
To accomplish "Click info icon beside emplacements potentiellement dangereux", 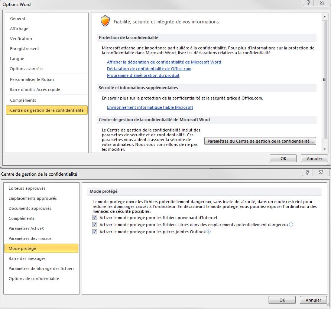I will (x=291, y=225).
